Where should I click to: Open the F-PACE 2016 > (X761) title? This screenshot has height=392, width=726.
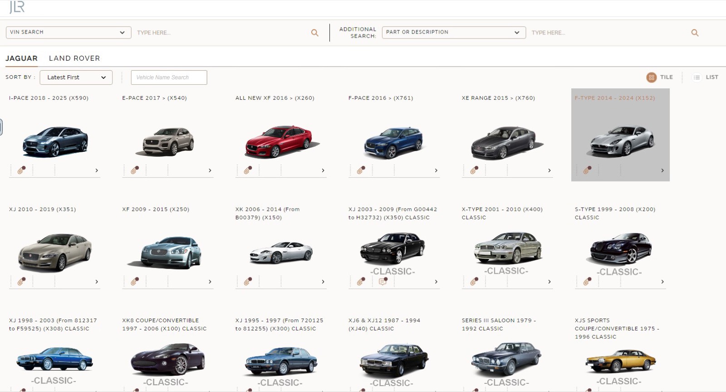click(x=381, y=98)
